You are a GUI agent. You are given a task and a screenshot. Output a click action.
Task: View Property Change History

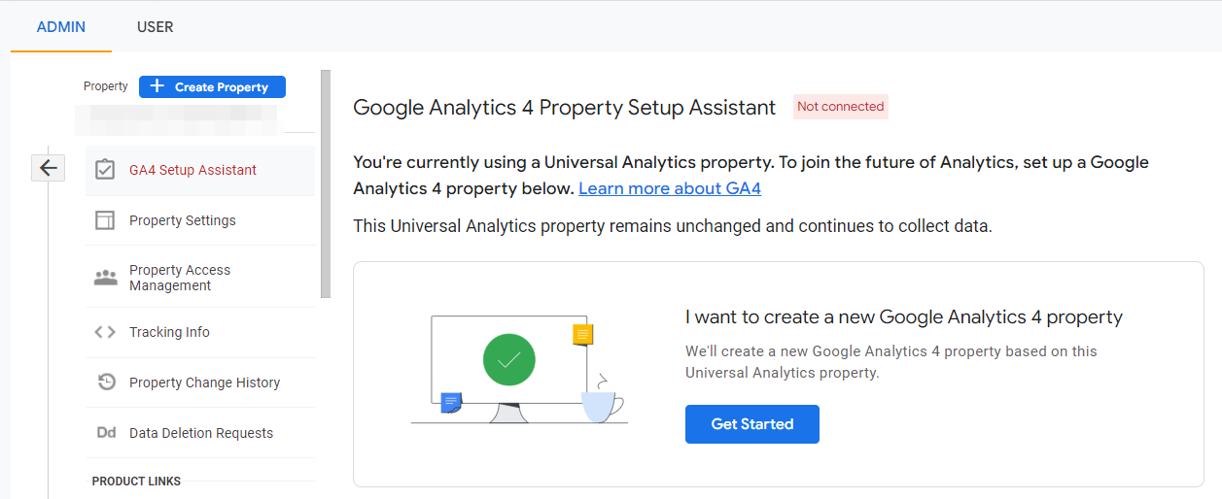pos(204,383)
